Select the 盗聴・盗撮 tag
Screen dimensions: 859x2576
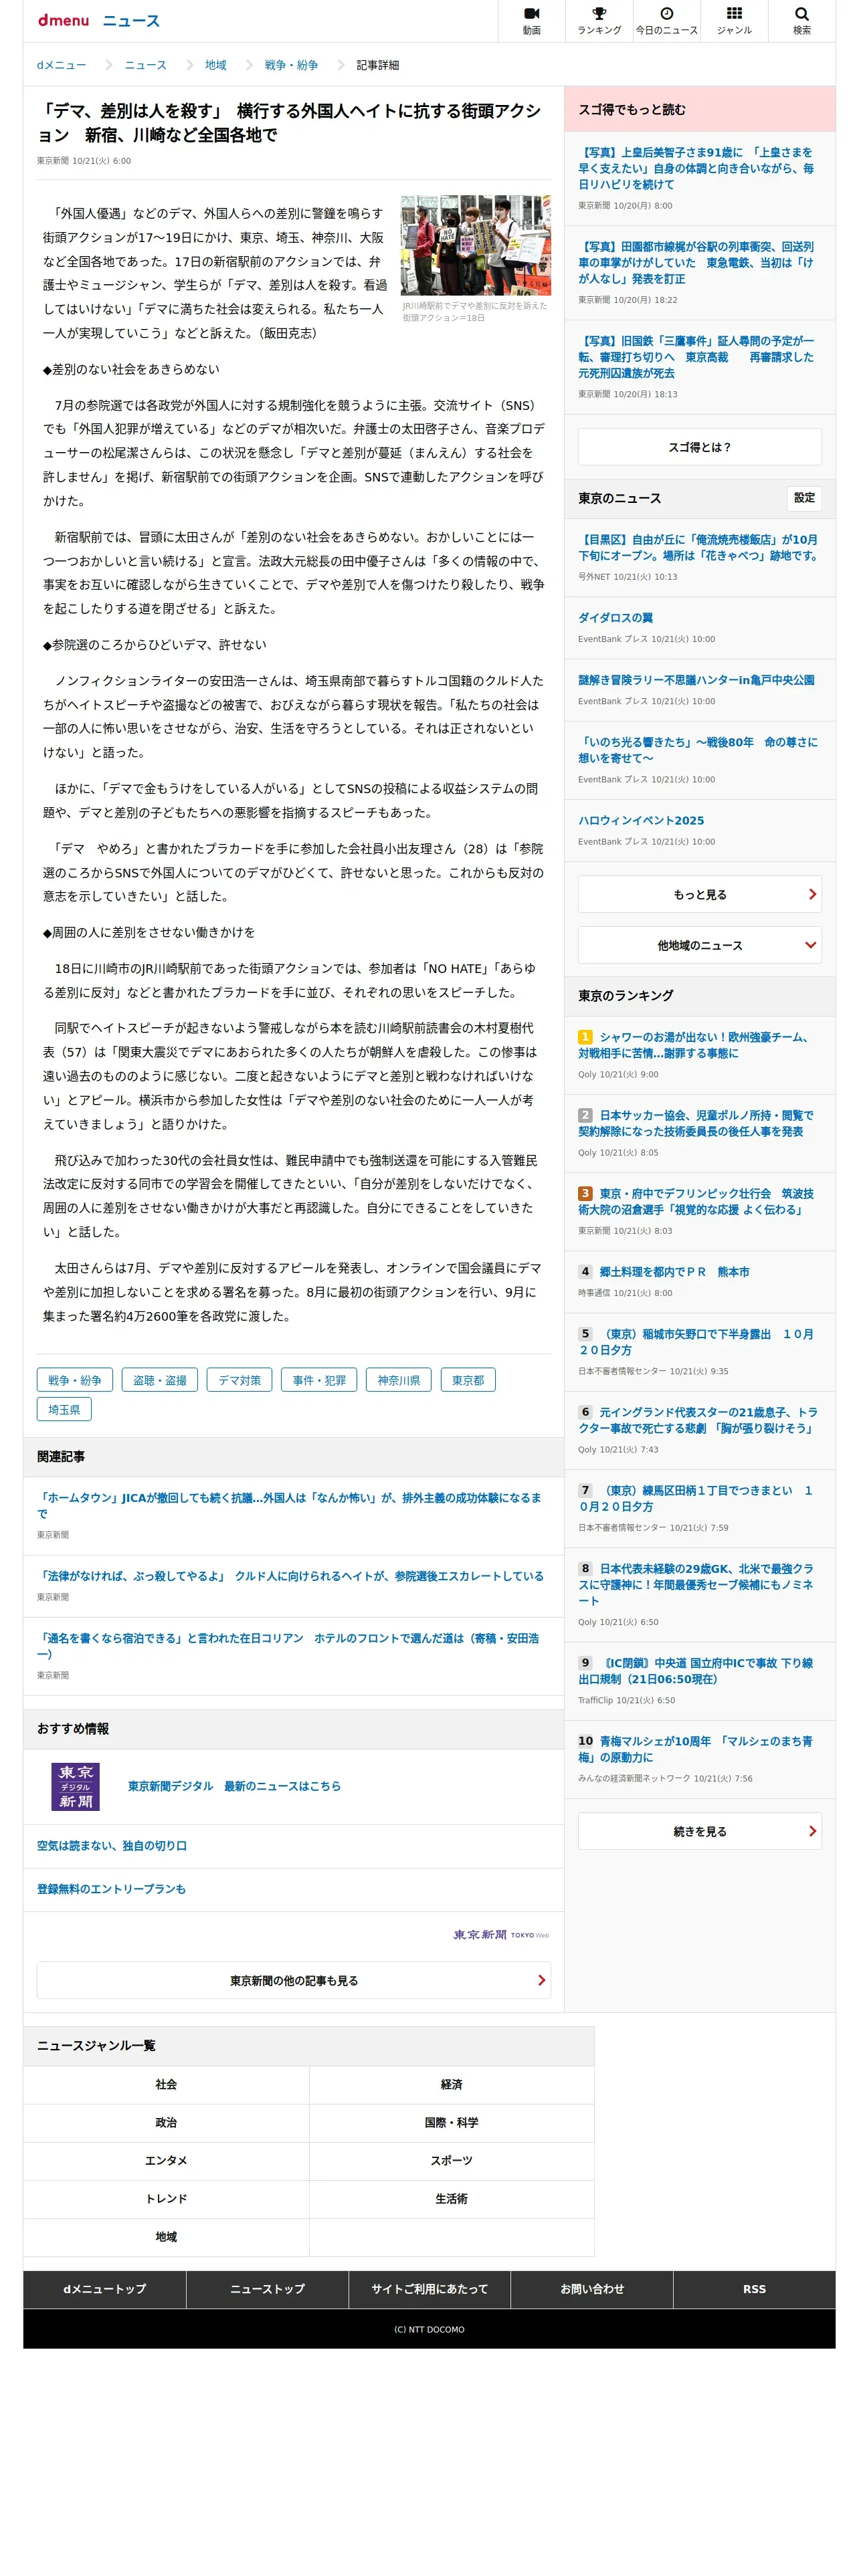(x=160, y=1380)
